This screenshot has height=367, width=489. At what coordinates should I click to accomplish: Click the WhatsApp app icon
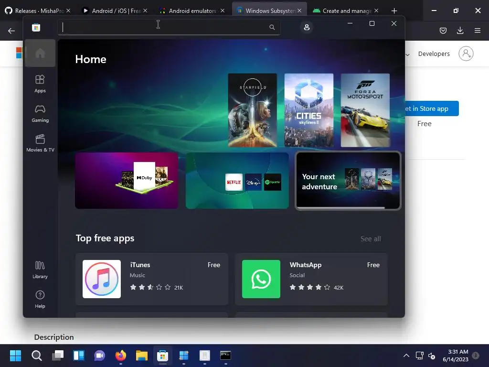261,279
